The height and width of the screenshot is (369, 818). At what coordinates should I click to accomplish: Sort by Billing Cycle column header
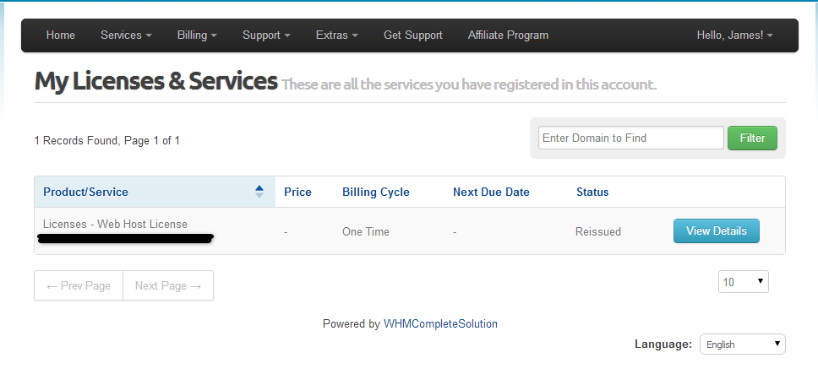(375, 192)
